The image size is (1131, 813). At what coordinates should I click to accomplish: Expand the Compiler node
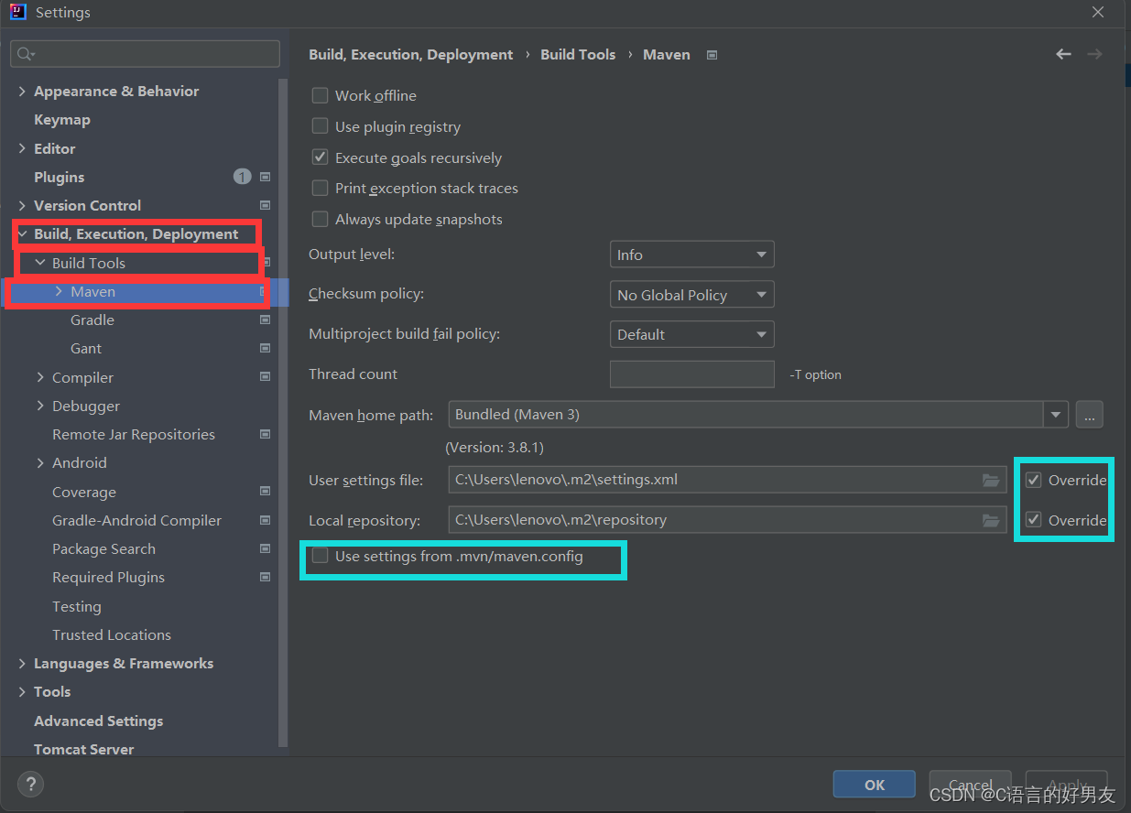(40, 377)
